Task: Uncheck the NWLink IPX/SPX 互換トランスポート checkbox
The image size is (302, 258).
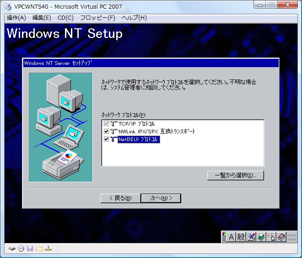Action: [x=106, y=132]
